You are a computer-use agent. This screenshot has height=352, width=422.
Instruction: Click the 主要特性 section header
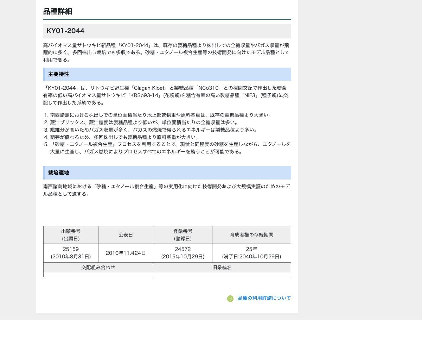(x=167, y=74)
